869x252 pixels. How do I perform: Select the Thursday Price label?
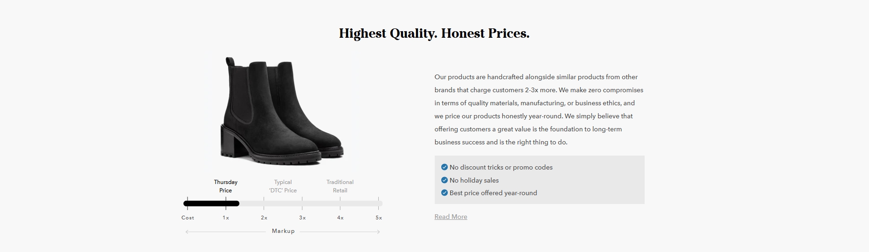226,186
